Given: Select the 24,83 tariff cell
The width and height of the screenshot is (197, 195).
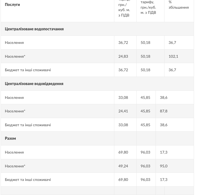Looking at the screenshot, I should (123, 56).
